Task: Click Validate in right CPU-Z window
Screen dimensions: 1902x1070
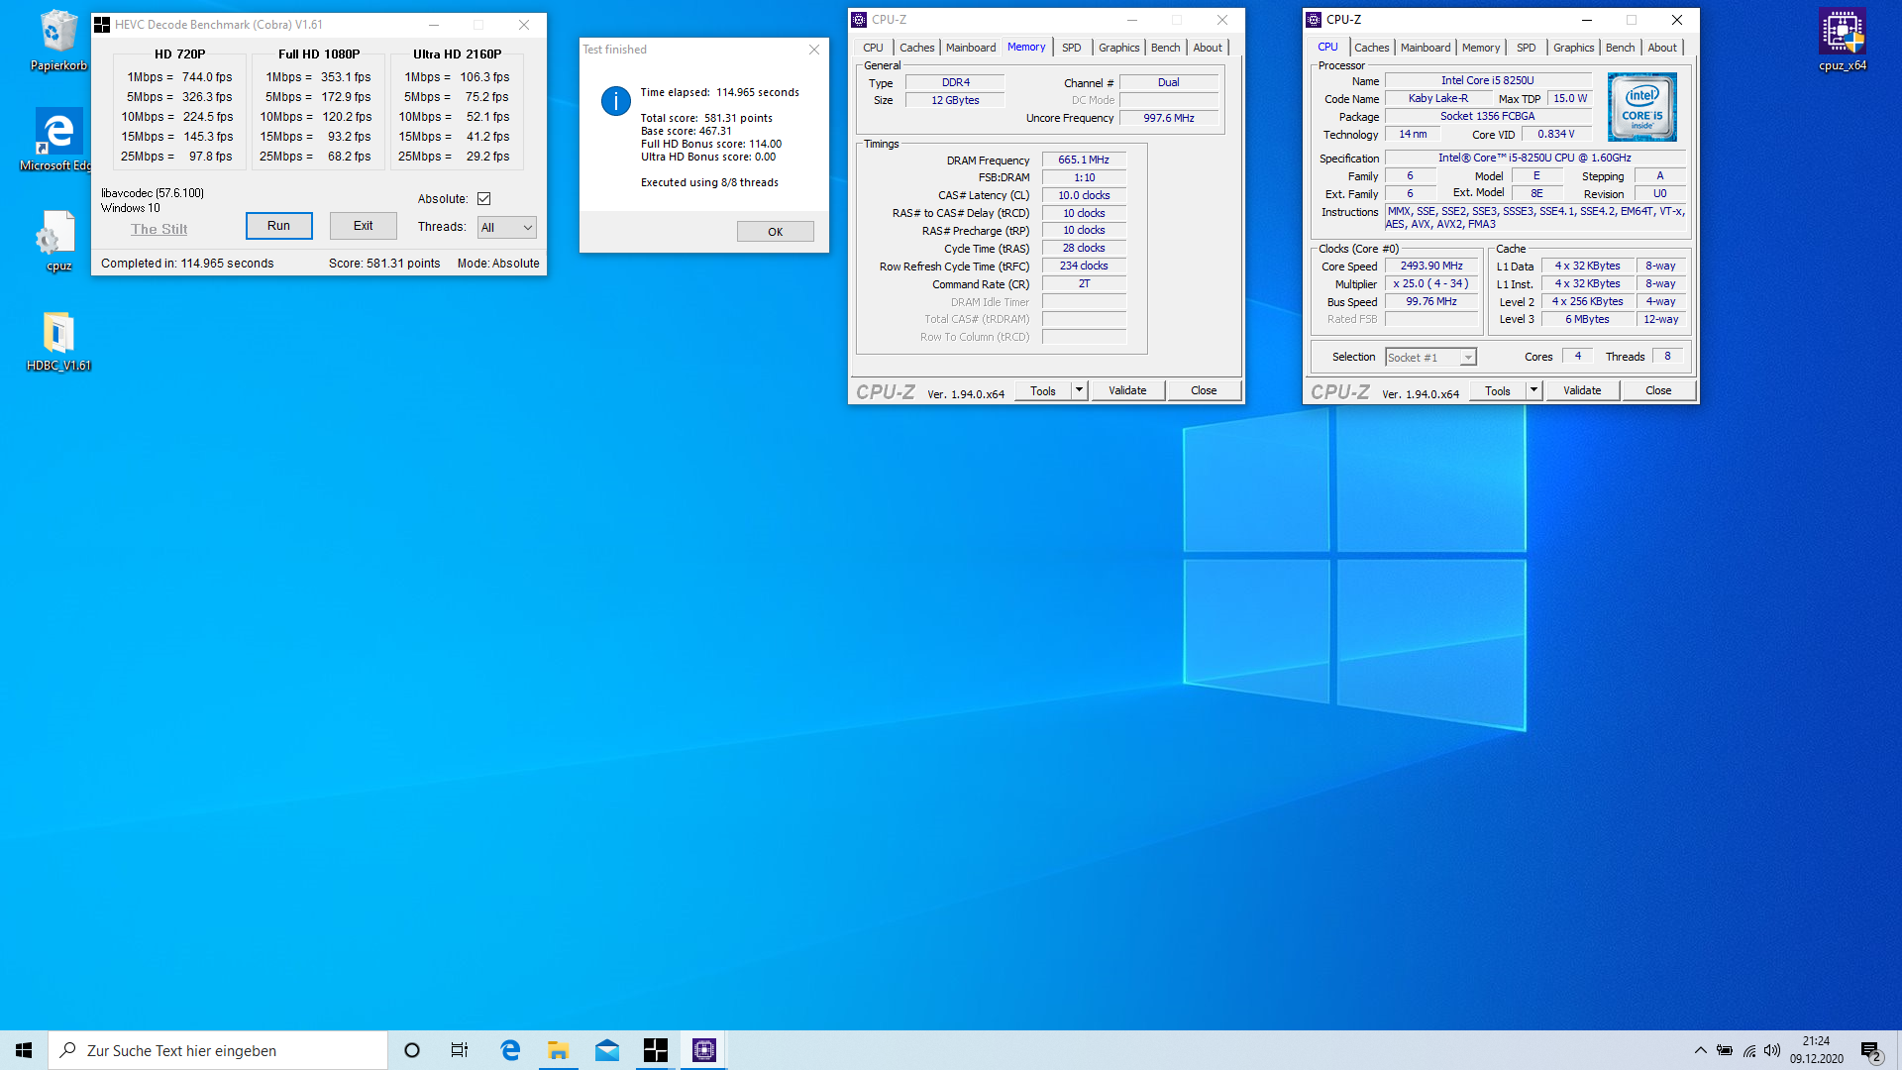Action: 1582,390
